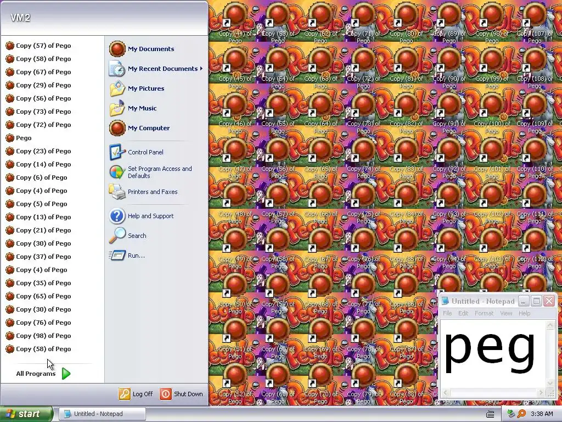Launch Copy (57) of Pego in Start menu
The height and width of the screenshot is (422, 562).
[x=38, y=46]
